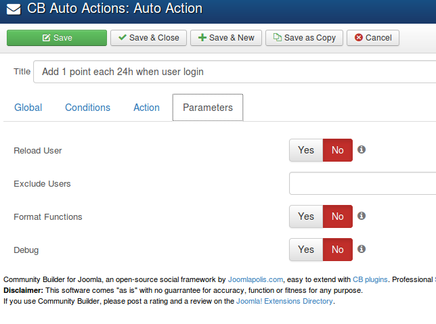Open the CB plugins link
Viewport: 436px width, 324px height.
point(370,279)
